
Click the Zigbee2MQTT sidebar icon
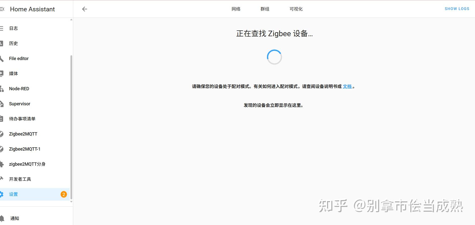(x=2, y=134)
